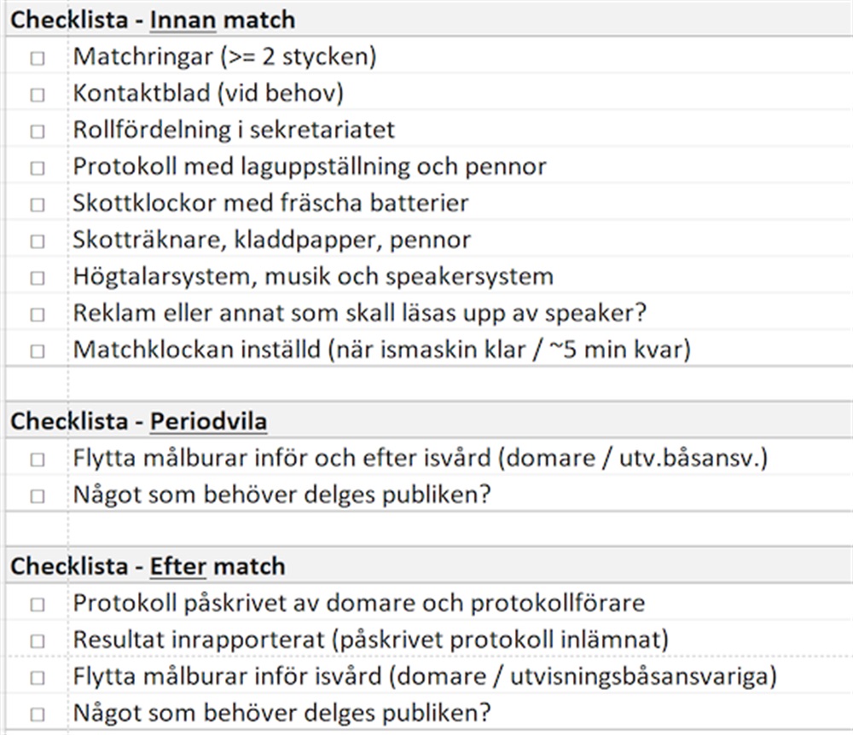Select the Checklista - Innan match header cell

tap(429, 20)
